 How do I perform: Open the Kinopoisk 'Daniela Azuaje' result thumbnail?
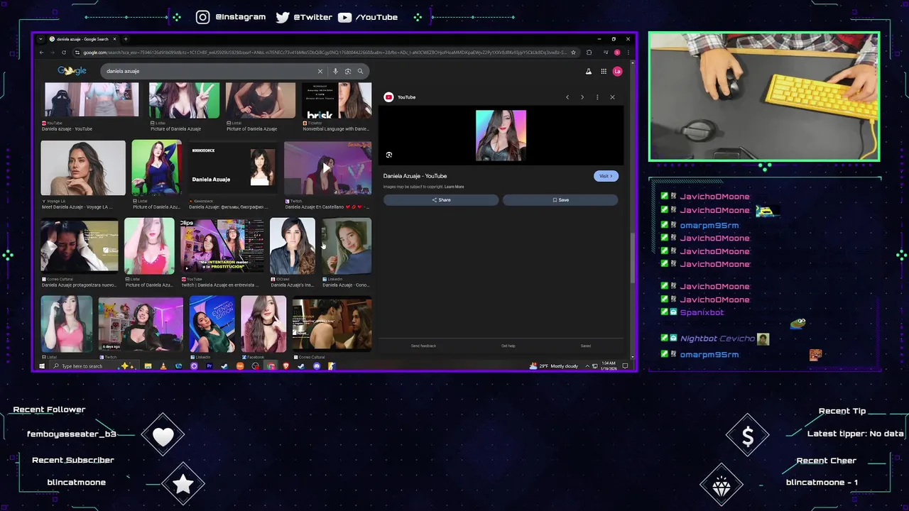click(233, 167)
